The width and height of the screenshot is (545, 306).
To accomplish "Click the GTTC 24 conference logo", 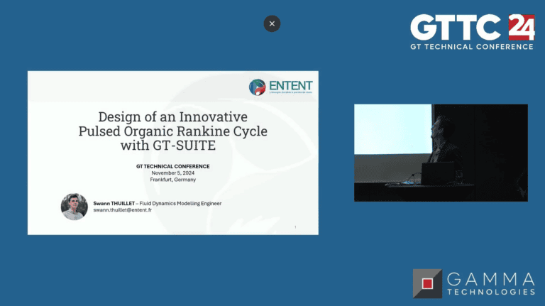I will [473, 32].
